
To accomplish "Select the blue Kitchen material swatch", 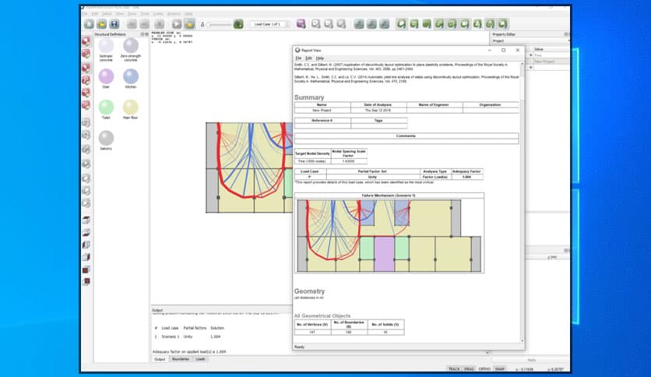I will pos(131,76).
